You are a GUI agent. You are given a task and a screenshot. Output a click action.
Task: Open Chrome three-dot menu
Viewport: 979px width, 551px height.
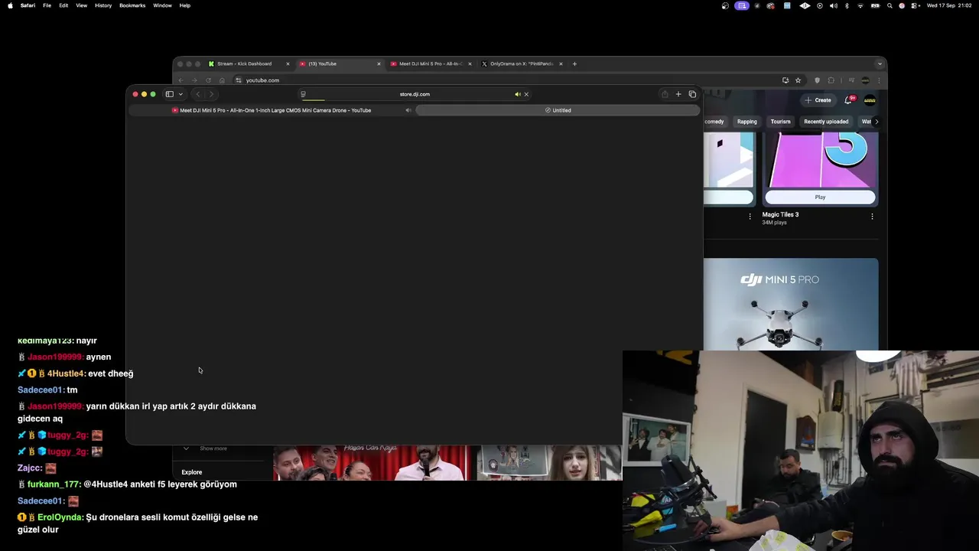click(879, 80)
